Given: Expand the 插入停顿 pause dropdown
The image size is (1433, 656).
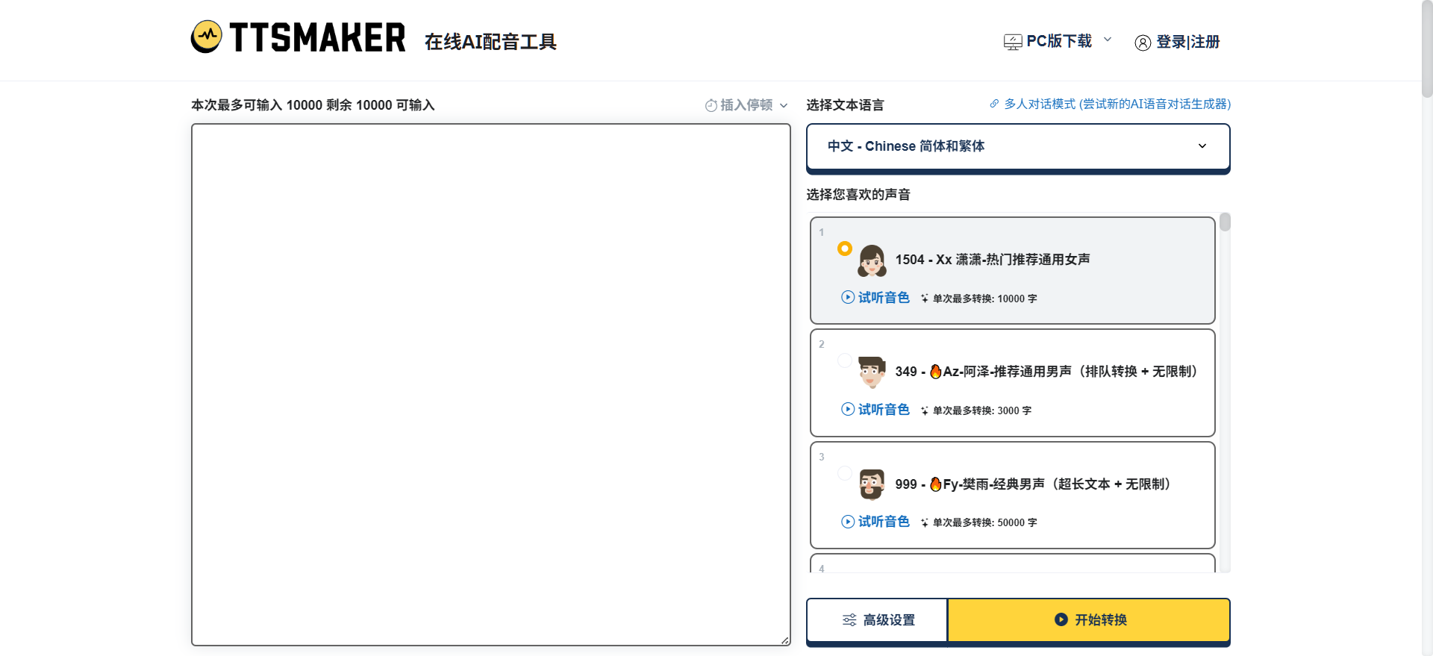Looking at the screenshot, I should (746, 105).
